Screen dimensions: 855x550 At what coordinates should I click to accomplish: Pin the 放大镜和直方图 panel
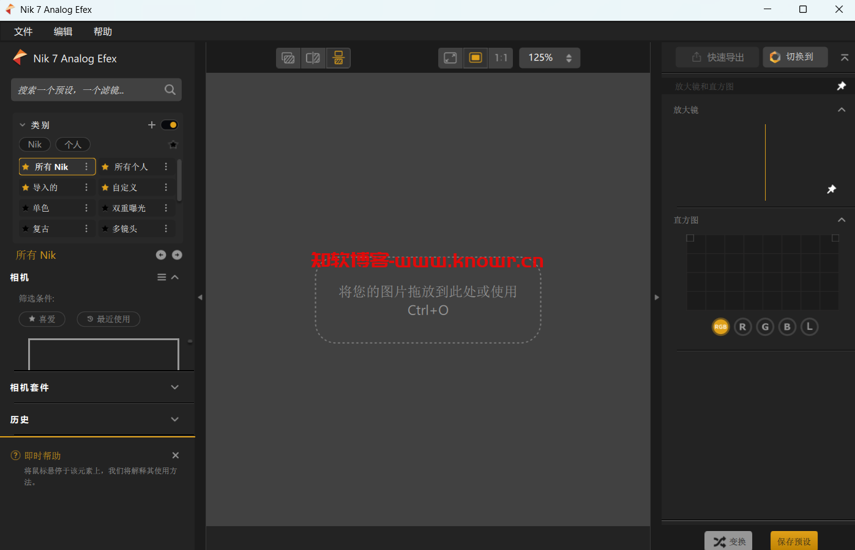(x=842, y=86)
